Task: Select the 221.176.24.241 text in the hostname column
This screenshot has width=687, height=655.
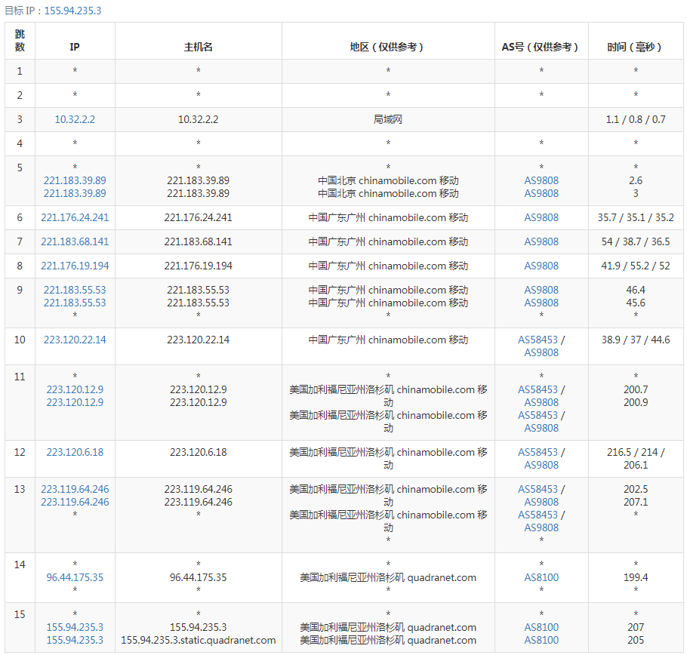Action: click(x=199, y=217)
